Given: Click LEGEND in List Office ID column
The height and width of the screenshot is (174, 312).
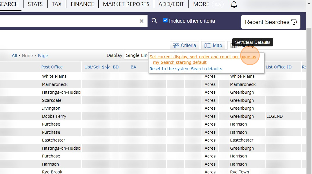Looking at the screenshot, I should (x=274, y=116).
